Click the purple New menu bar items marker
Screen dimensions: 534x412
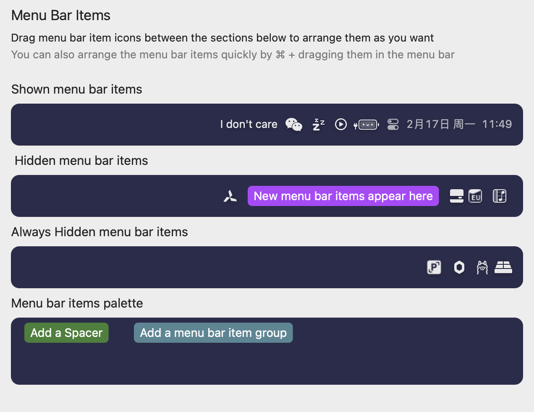343,196
